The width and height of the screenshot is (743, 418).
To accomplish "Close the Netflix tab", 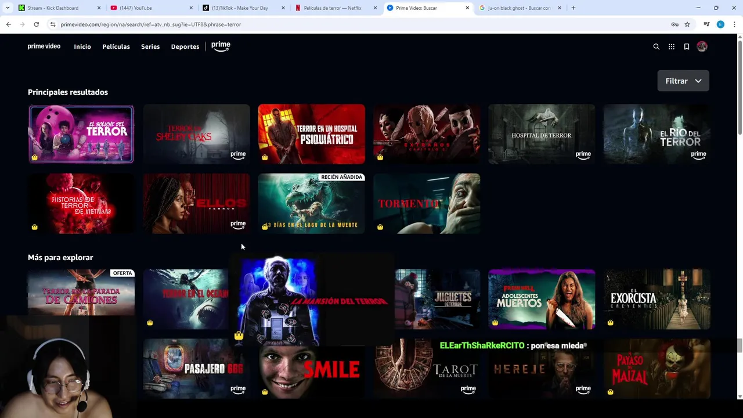I will 375,8.
